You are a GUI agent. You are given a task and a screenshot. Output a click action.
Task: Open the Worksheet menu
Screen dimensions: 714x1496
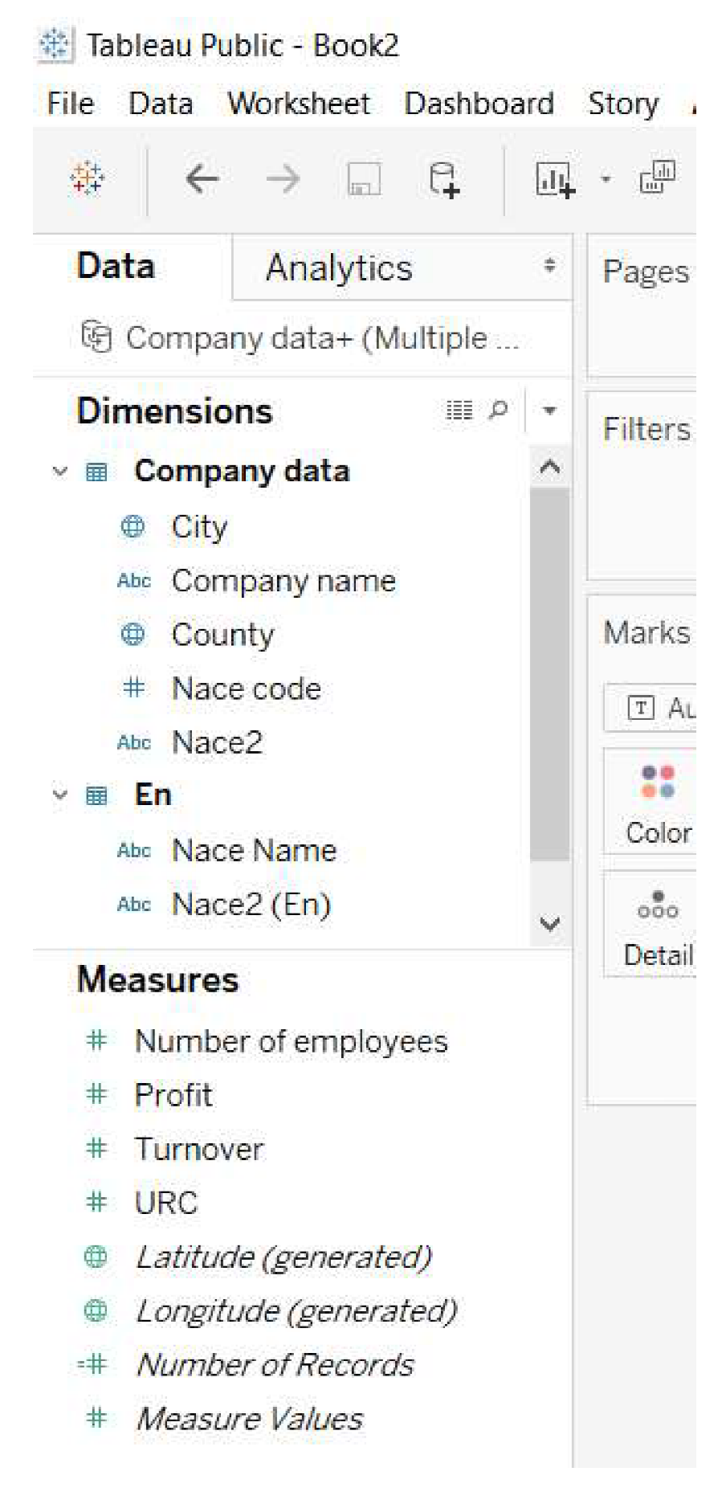click(298, 104)
